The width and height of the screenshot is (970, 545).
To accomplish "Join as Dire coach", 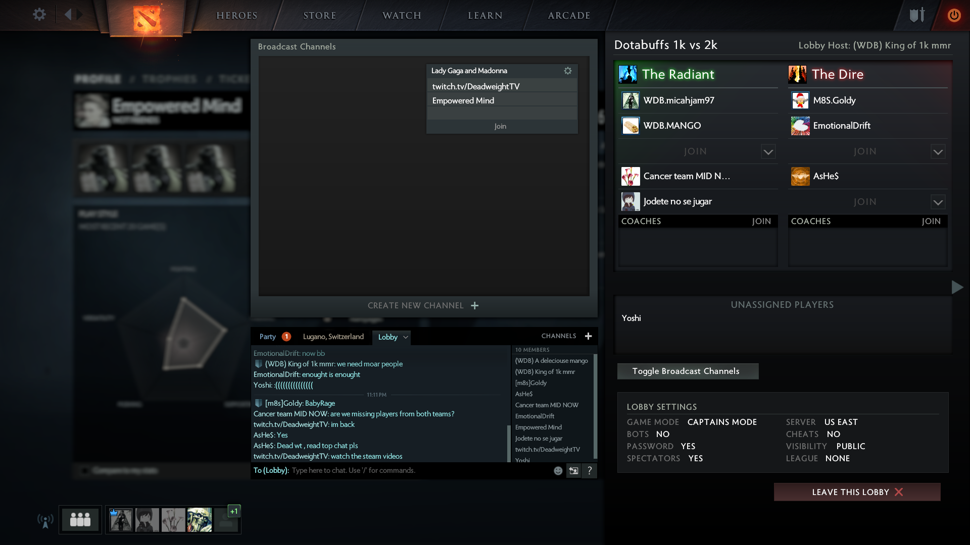I will [x=931, y=221].
